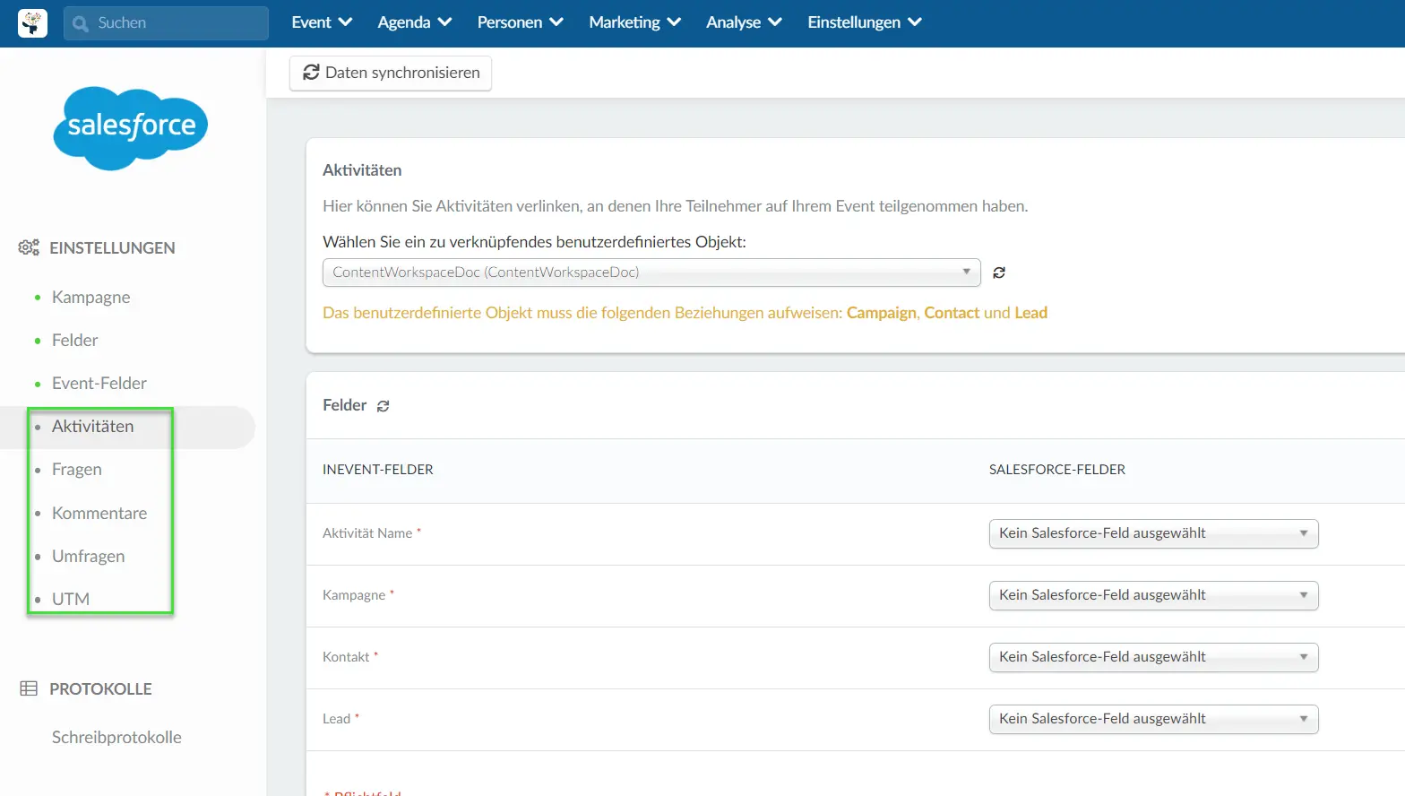Click the InEvent logo icon in the top bar

[32, 23]
